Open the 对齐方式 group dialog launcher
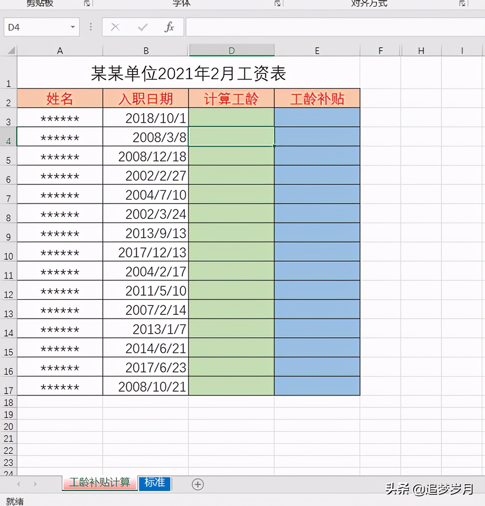485x506 pixels. point(462,3)
